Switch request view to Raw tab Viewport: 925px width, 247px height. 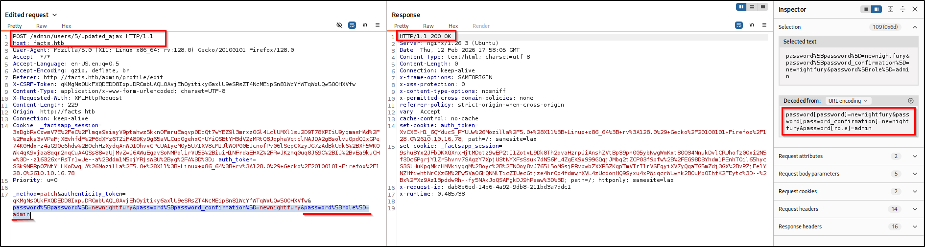(x=42, y=26)
